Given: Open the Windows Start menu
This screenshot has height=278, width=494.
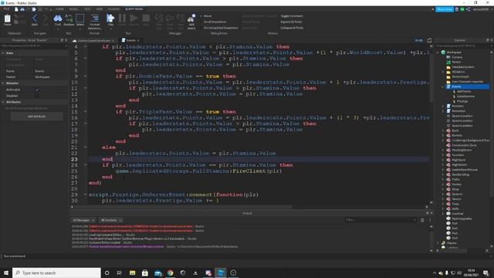Looking at the screenshot, I should (x=6, y=273).
